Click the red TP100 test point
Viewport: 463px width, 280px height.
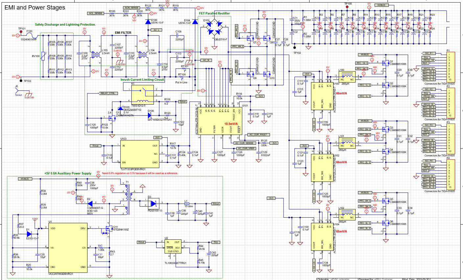coord(347,6)
